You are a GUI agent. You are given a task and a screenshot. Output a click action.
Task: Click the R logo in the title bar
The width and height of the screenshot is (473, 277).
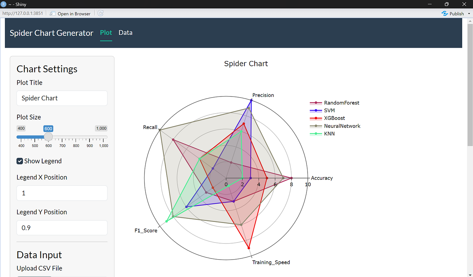click(x=3, y=4)
